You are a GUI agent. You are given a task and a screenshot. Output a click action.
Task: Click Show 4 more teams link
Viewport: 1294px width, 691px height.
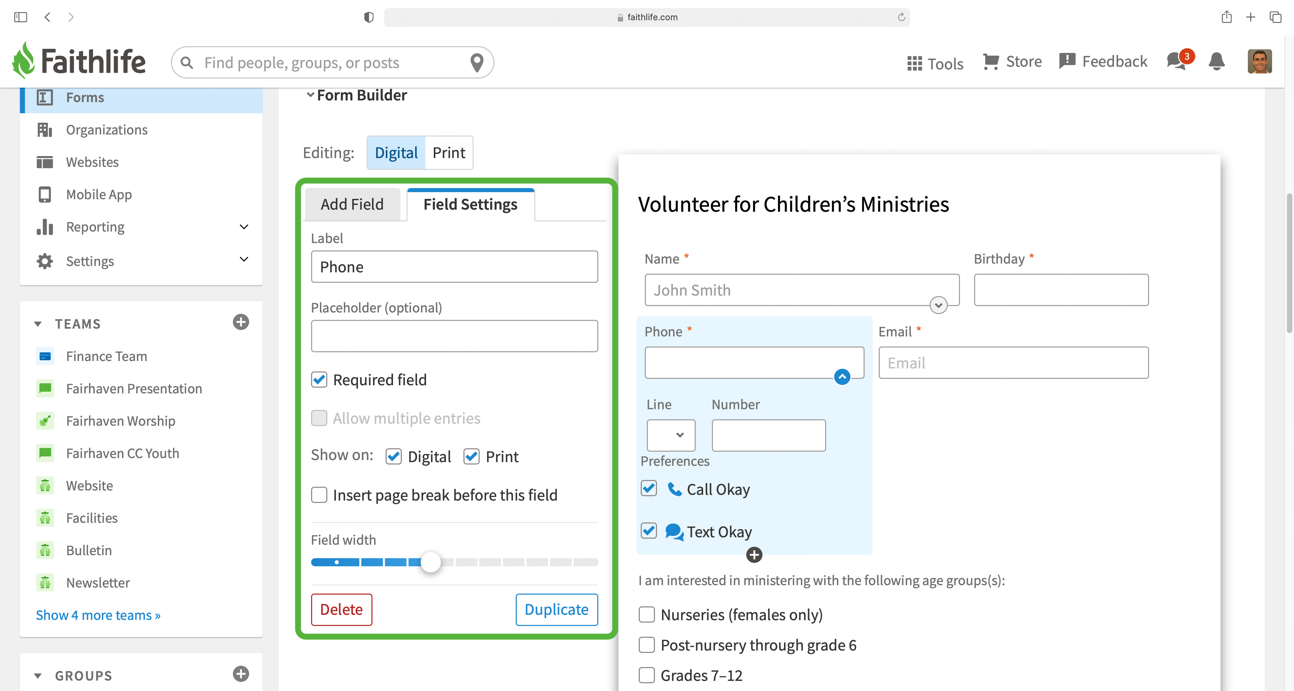[x=98, y=615]
